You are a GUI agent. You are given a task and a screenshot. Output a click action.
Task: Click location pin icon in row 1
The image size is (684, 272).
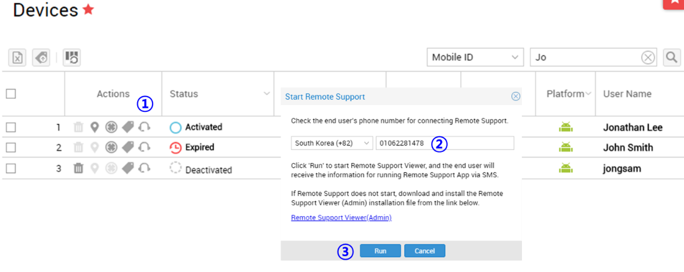[x=95, y=127]
